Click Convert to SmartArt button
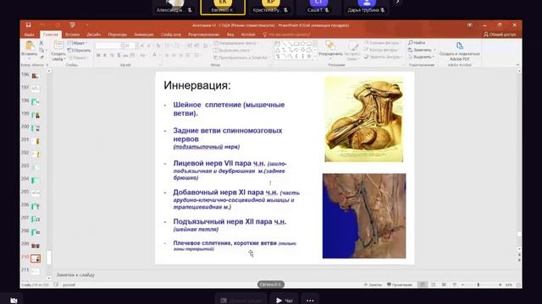Image resolution: width=542 pixels, height=304 pixels. coord(241,57)
